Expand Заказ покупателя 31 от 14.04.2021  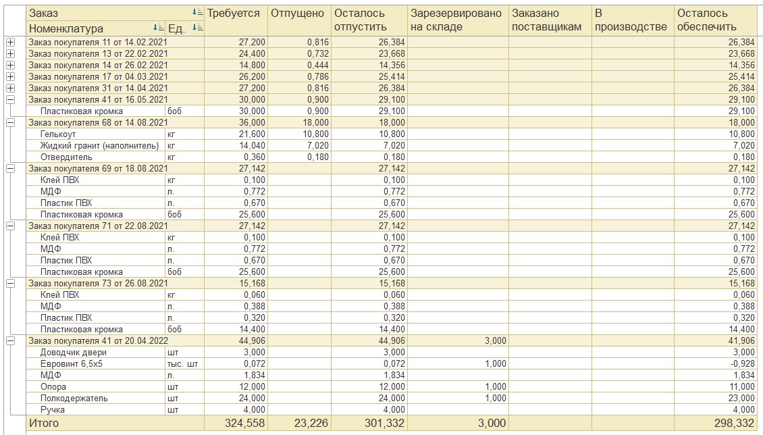tap(10, 88)
